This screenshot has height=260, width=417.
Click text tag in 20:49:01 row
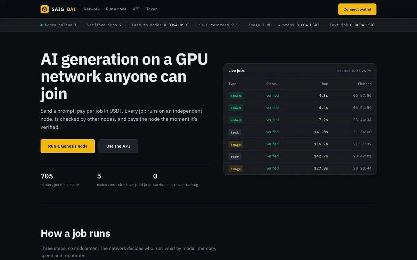coord(235,157)
